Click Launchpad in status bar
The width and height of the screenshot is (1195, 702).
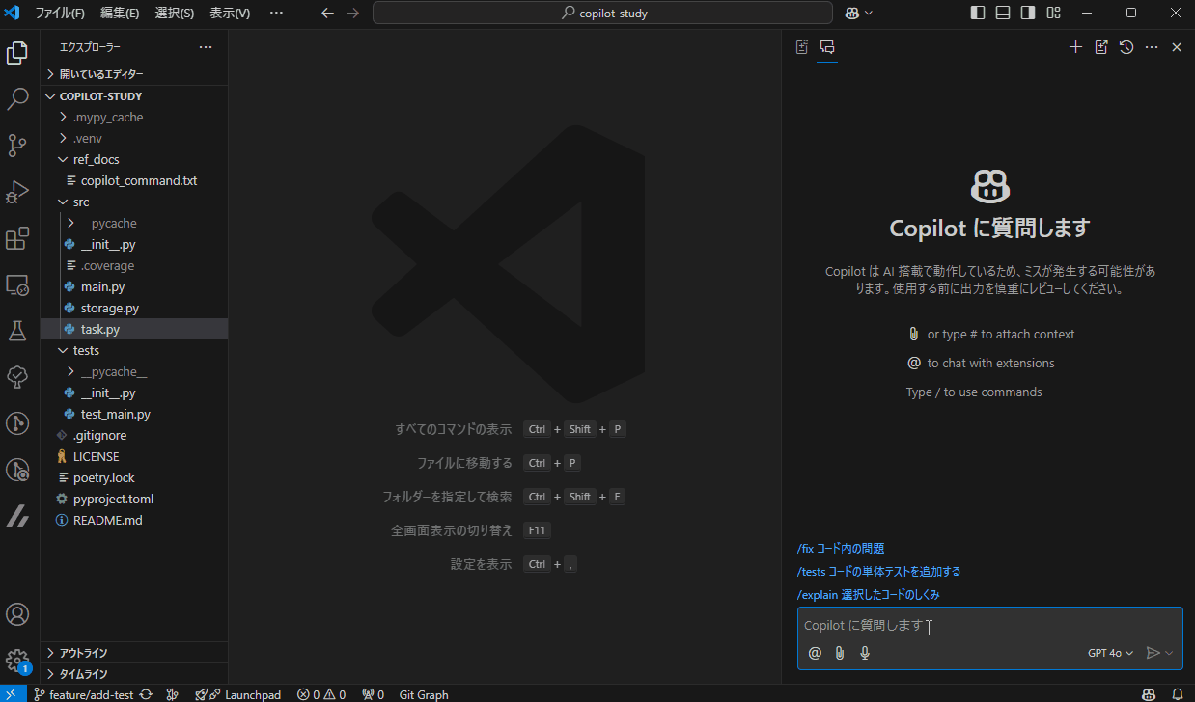pyautogui.click(x=237, y=694)
